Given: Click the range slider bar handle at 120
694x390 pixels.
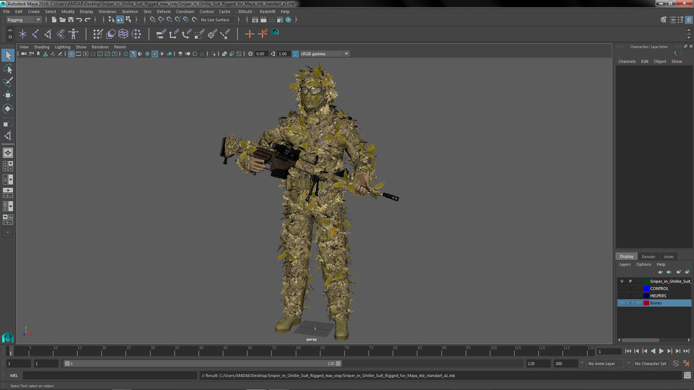Looking at the screenshot, I should tap(338, 364).
